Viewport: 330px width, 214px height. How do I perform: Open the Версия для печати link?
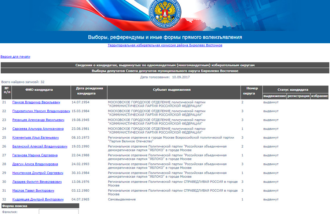pos(15,57)
